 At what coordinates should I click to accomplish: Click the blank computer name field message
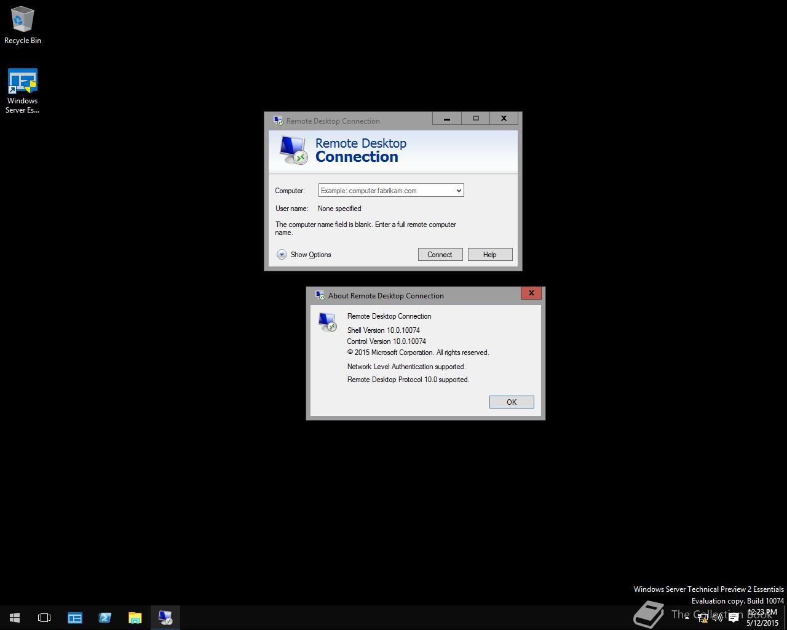pos(366,228)
